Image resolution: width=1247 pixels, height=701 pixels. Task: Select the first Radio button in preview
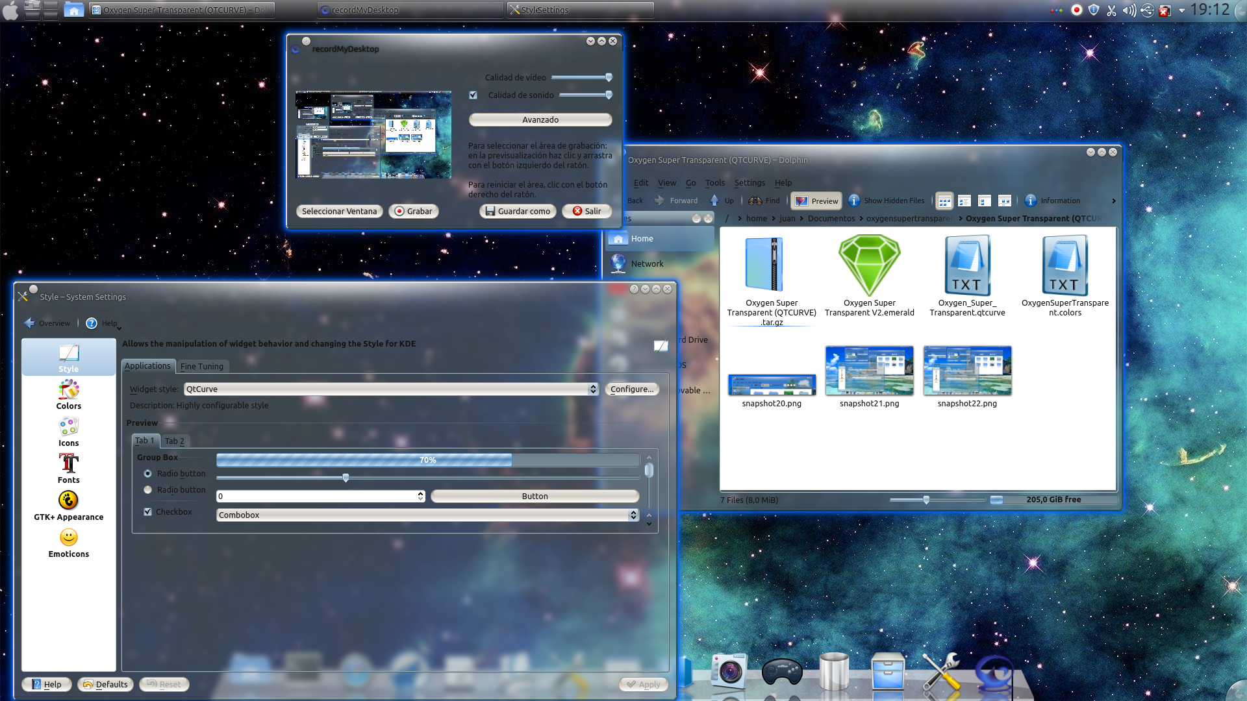coord(148,473)
